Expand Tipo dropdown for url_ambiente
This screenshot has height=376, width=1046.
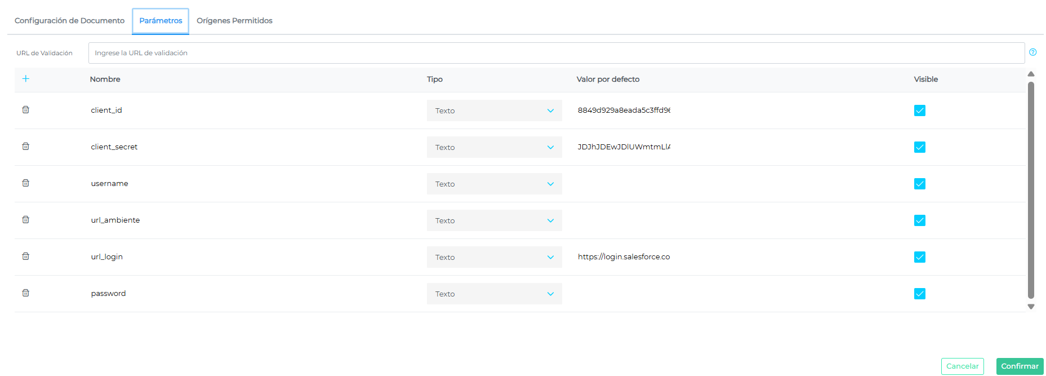click(494, 220)
